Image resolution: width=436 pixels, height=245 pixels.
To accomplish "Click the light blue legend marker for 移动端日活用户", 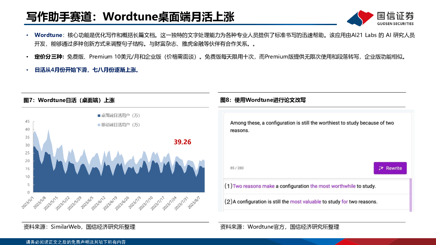I will click(99, 124).
